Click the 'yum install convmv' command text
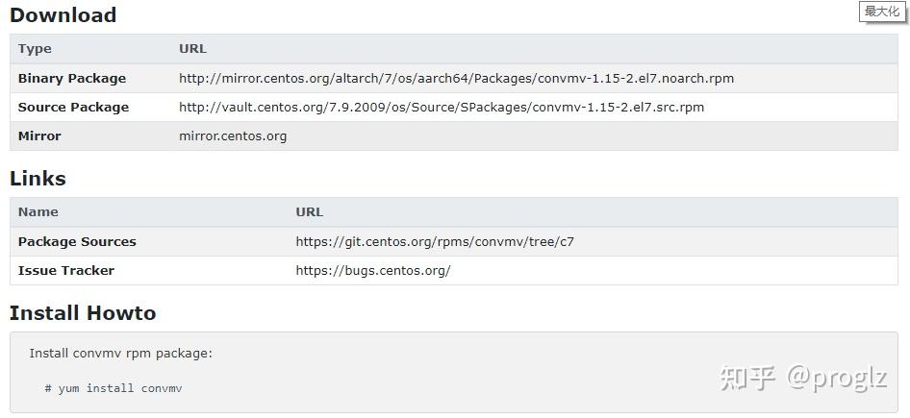Screen dimensions: 910x418 (114, 388)
